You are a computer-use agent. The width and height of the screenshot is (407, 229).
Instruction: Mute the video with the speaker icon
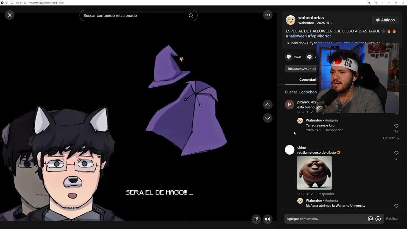tap(268, 219)
